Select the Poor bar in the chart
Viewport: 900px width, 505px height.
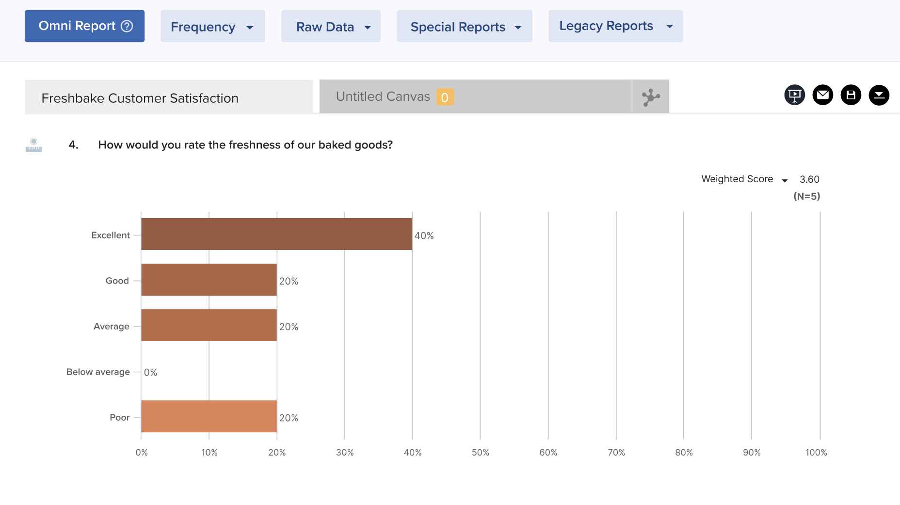(209, 416)
